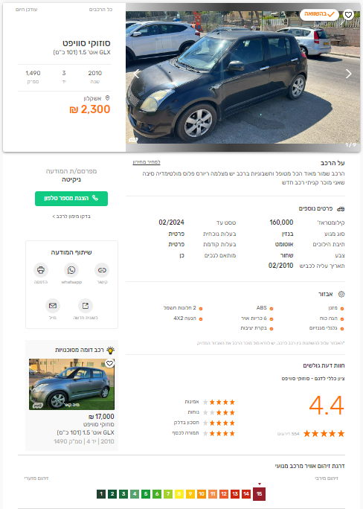
Task: Send the listing by mail icon
Action: (x=53, y=305)
